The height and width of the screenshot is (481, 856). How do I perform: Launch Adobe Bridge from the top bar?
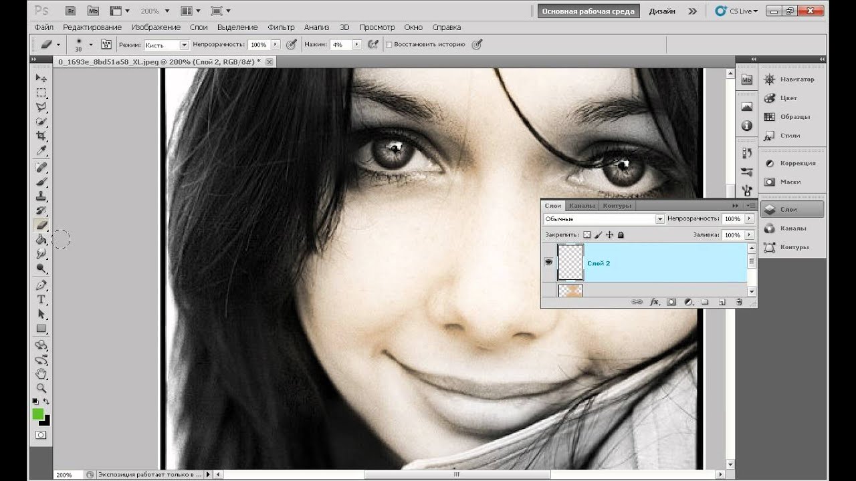pos(71,11)
